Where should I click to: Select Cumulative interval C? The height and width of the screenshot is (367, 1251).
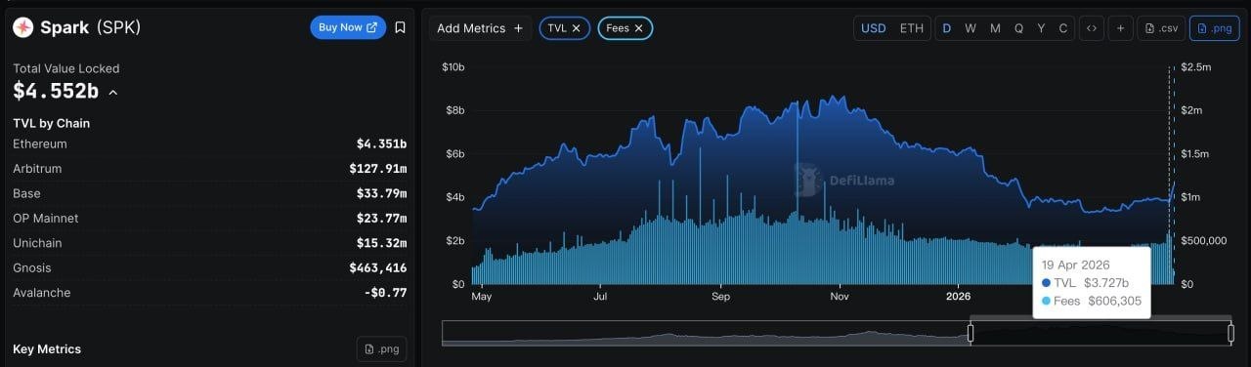point(1063,28)
